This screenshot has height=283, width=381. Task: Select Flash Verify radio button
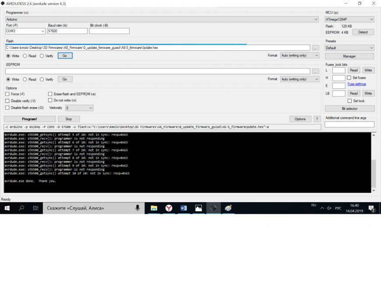[42, 56]
